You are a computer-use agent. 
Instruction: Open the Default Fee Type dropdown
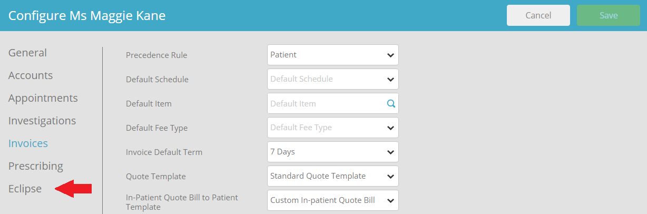332,128
